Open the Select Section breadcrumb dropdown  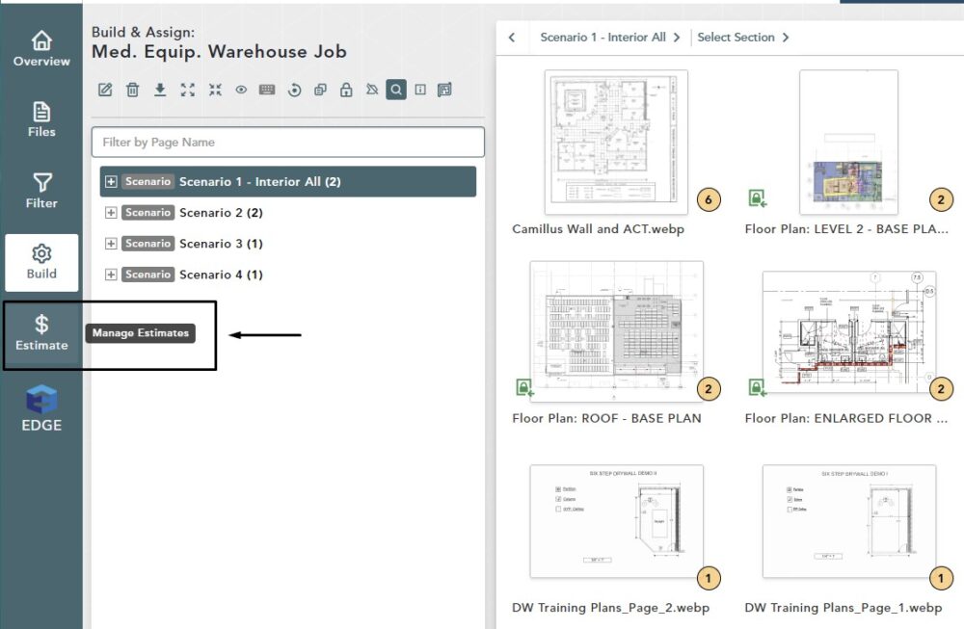pos(742,38)
